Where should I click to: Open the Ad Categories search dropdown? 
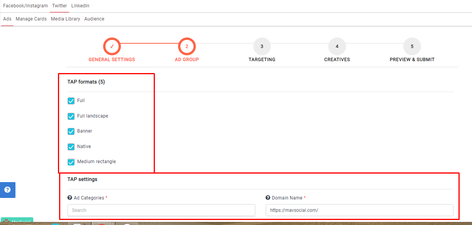pyautogui.click(x=161, y=210)
